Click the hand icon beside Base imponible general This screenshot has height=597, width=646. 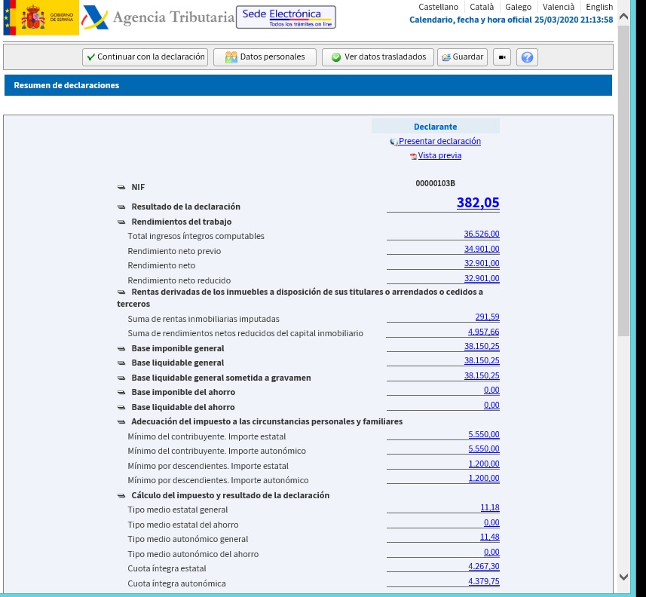point(121,348)
